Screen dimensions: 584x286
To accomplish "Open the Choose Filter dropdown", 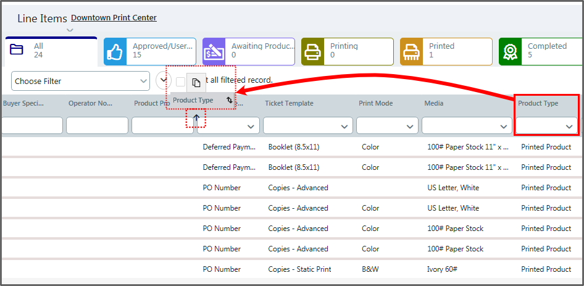I will click(x=80, y=81).
